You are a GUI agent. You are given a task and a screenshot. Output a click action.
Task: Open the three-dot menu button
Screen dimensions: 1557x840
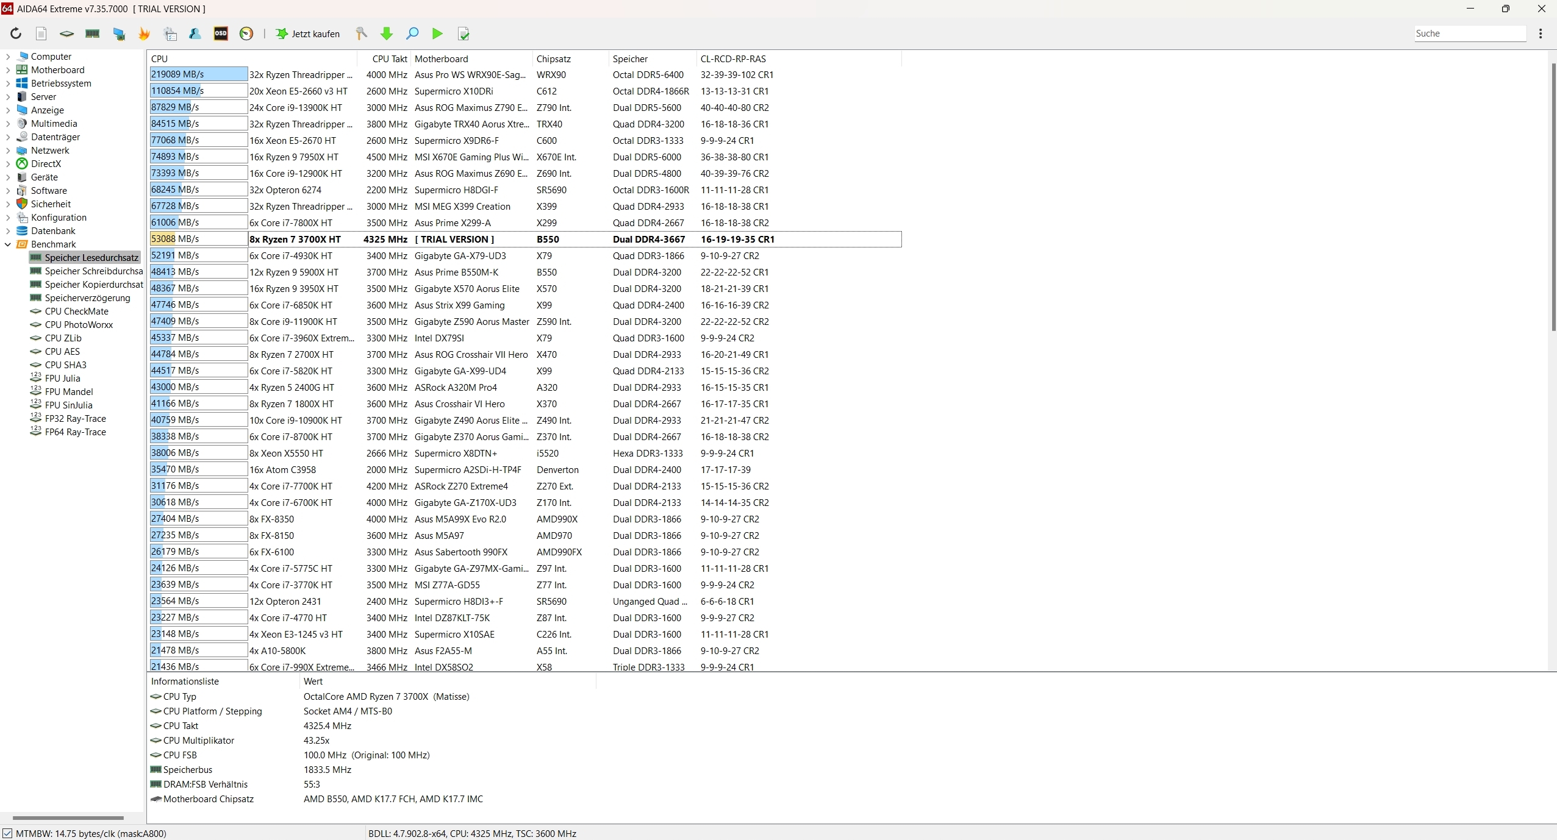1541,34
